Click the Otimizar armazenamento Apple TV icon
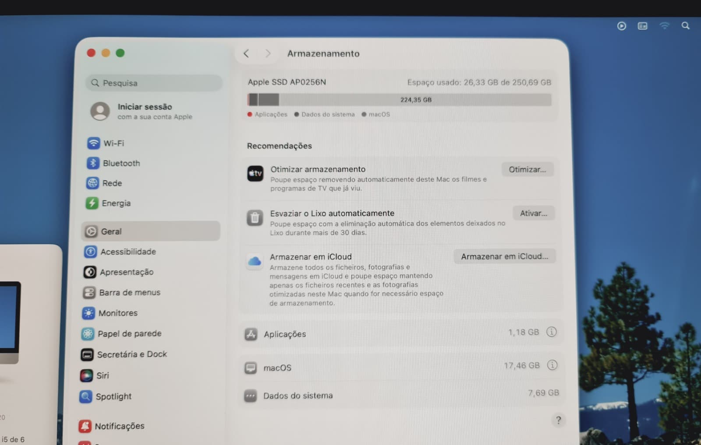The height and width of the screenshot is (445, 701). click(255, 173)
